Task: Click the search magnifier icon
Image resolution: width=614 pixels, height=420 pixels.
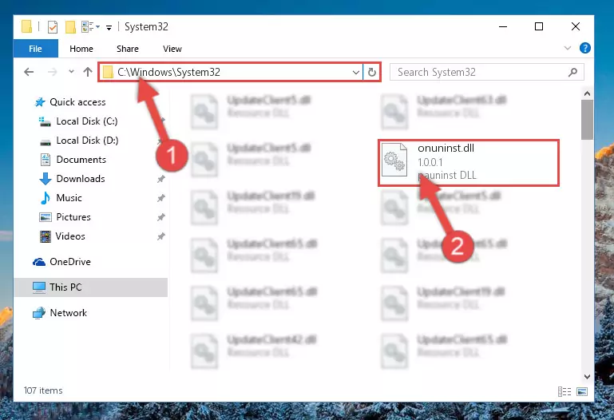Action: pyautogui.click(x=573, y=72)
